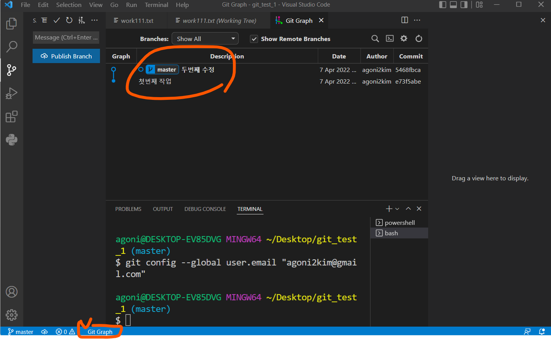
Task: Select the '첫번째 작업' commit description
Action: [x=155, y=81]
